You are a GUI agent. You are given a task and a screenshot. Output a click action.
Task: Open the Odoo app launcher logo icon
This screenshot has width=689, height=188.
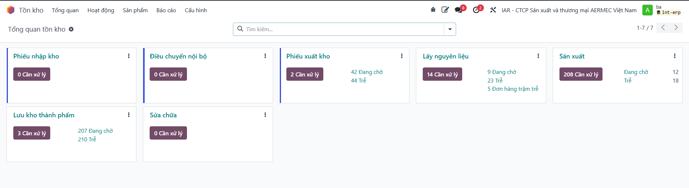click(x=11, y=10)
